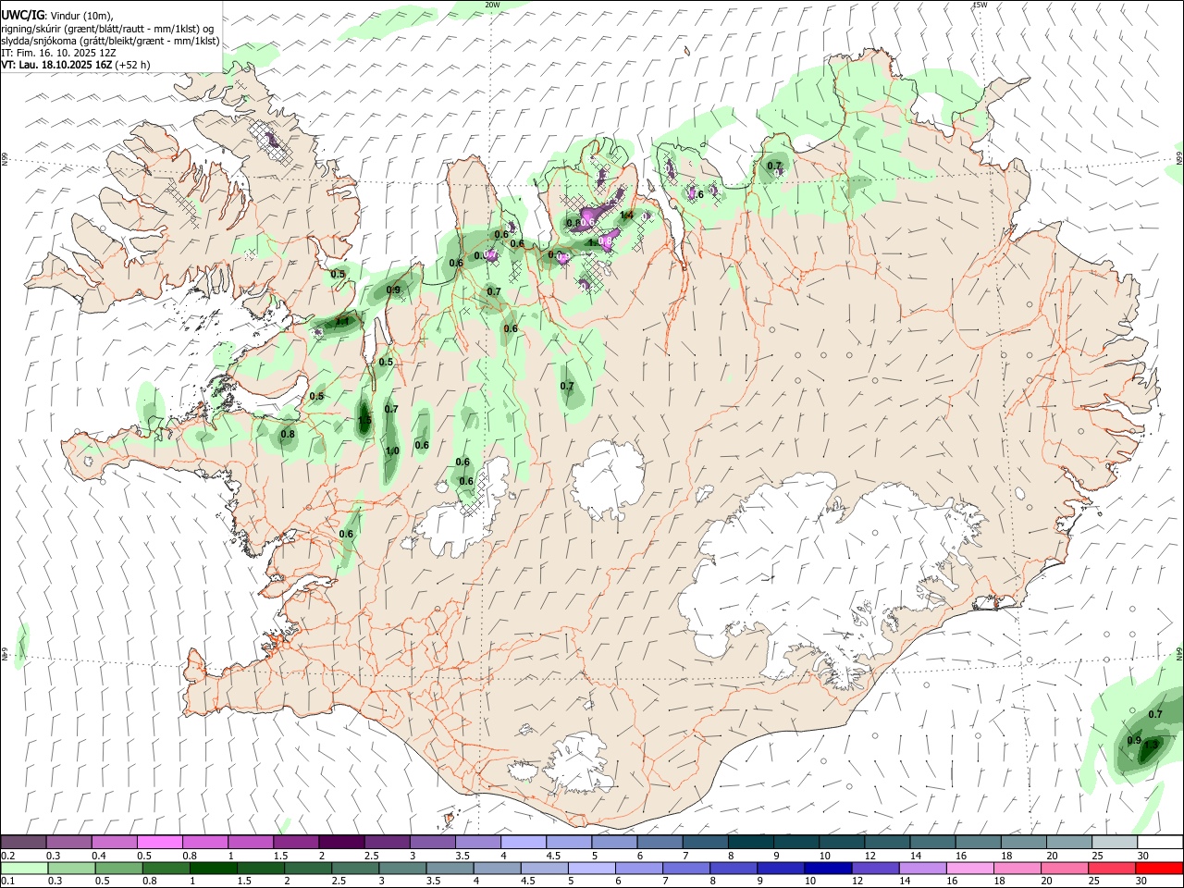Click the snow-scale swatch between 6 and 7
The width and height of the screenshot is (1184, 888).
[x=659, y=842]
